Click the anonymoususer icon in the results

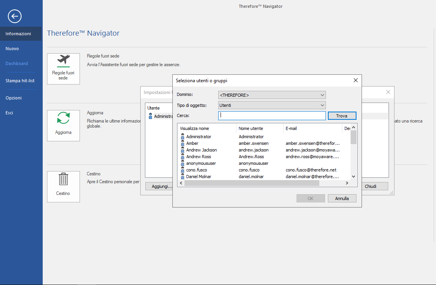183,163
